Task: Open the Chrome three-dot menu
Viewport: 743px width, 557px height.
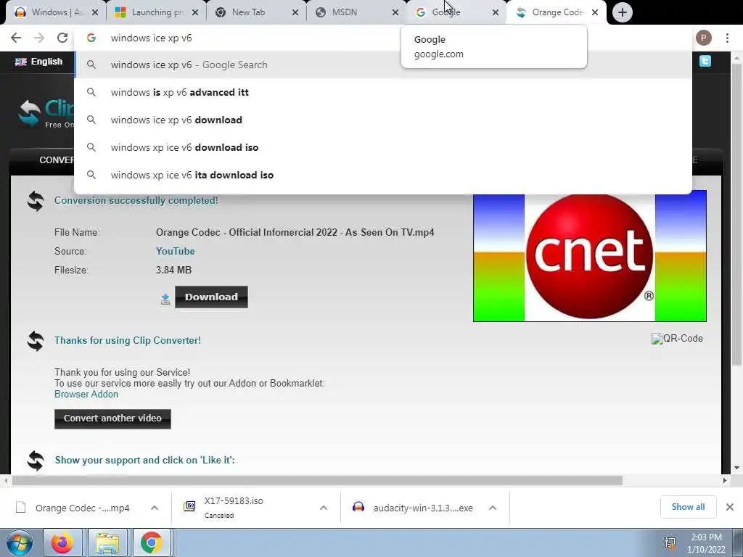Action: (727, 38)
